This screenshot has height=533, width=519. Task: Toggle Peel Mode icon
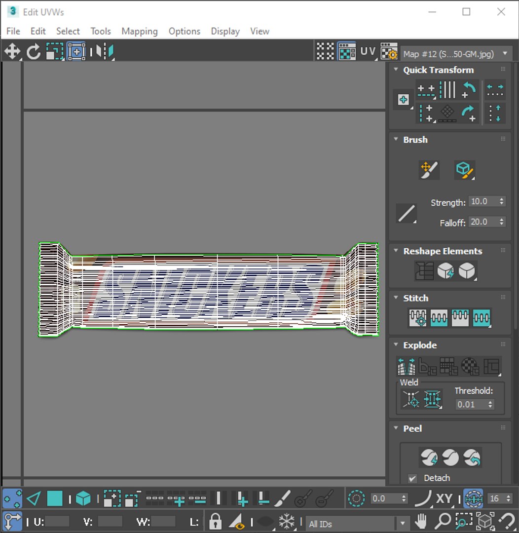[x=451, y=457]
